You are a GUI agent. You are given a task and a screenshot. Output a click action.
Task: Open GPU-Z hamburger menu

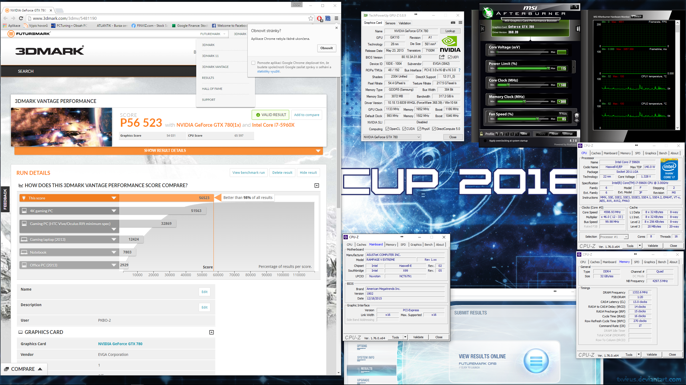point(460,23)
